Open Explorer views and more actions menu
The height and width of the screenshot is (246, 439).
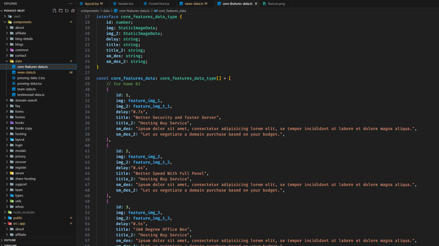pyautogui.click(x=71, y=4)
